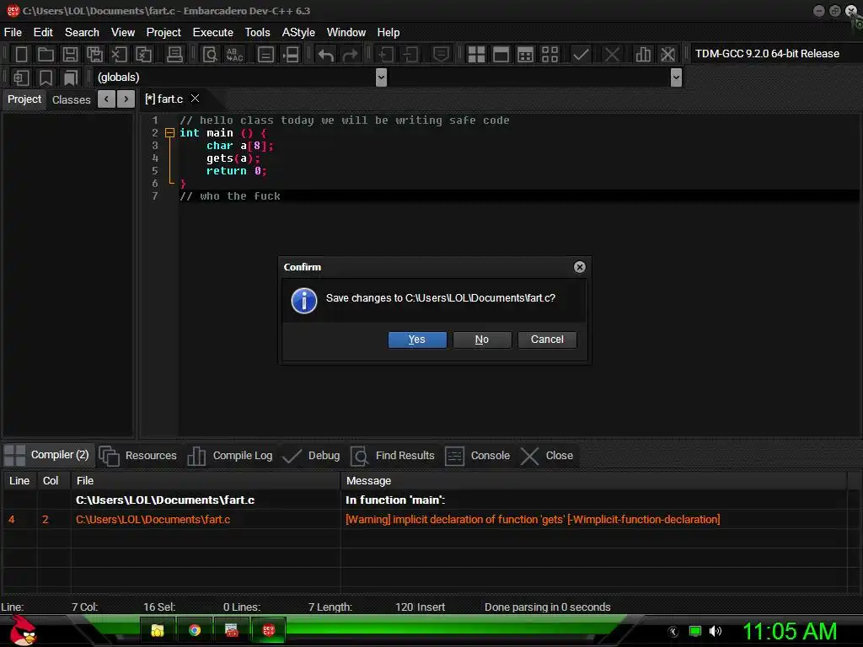Switch to the Compile Log bottom tab
The height and width of the screenshot is (647, 863).
pos(230,456)
